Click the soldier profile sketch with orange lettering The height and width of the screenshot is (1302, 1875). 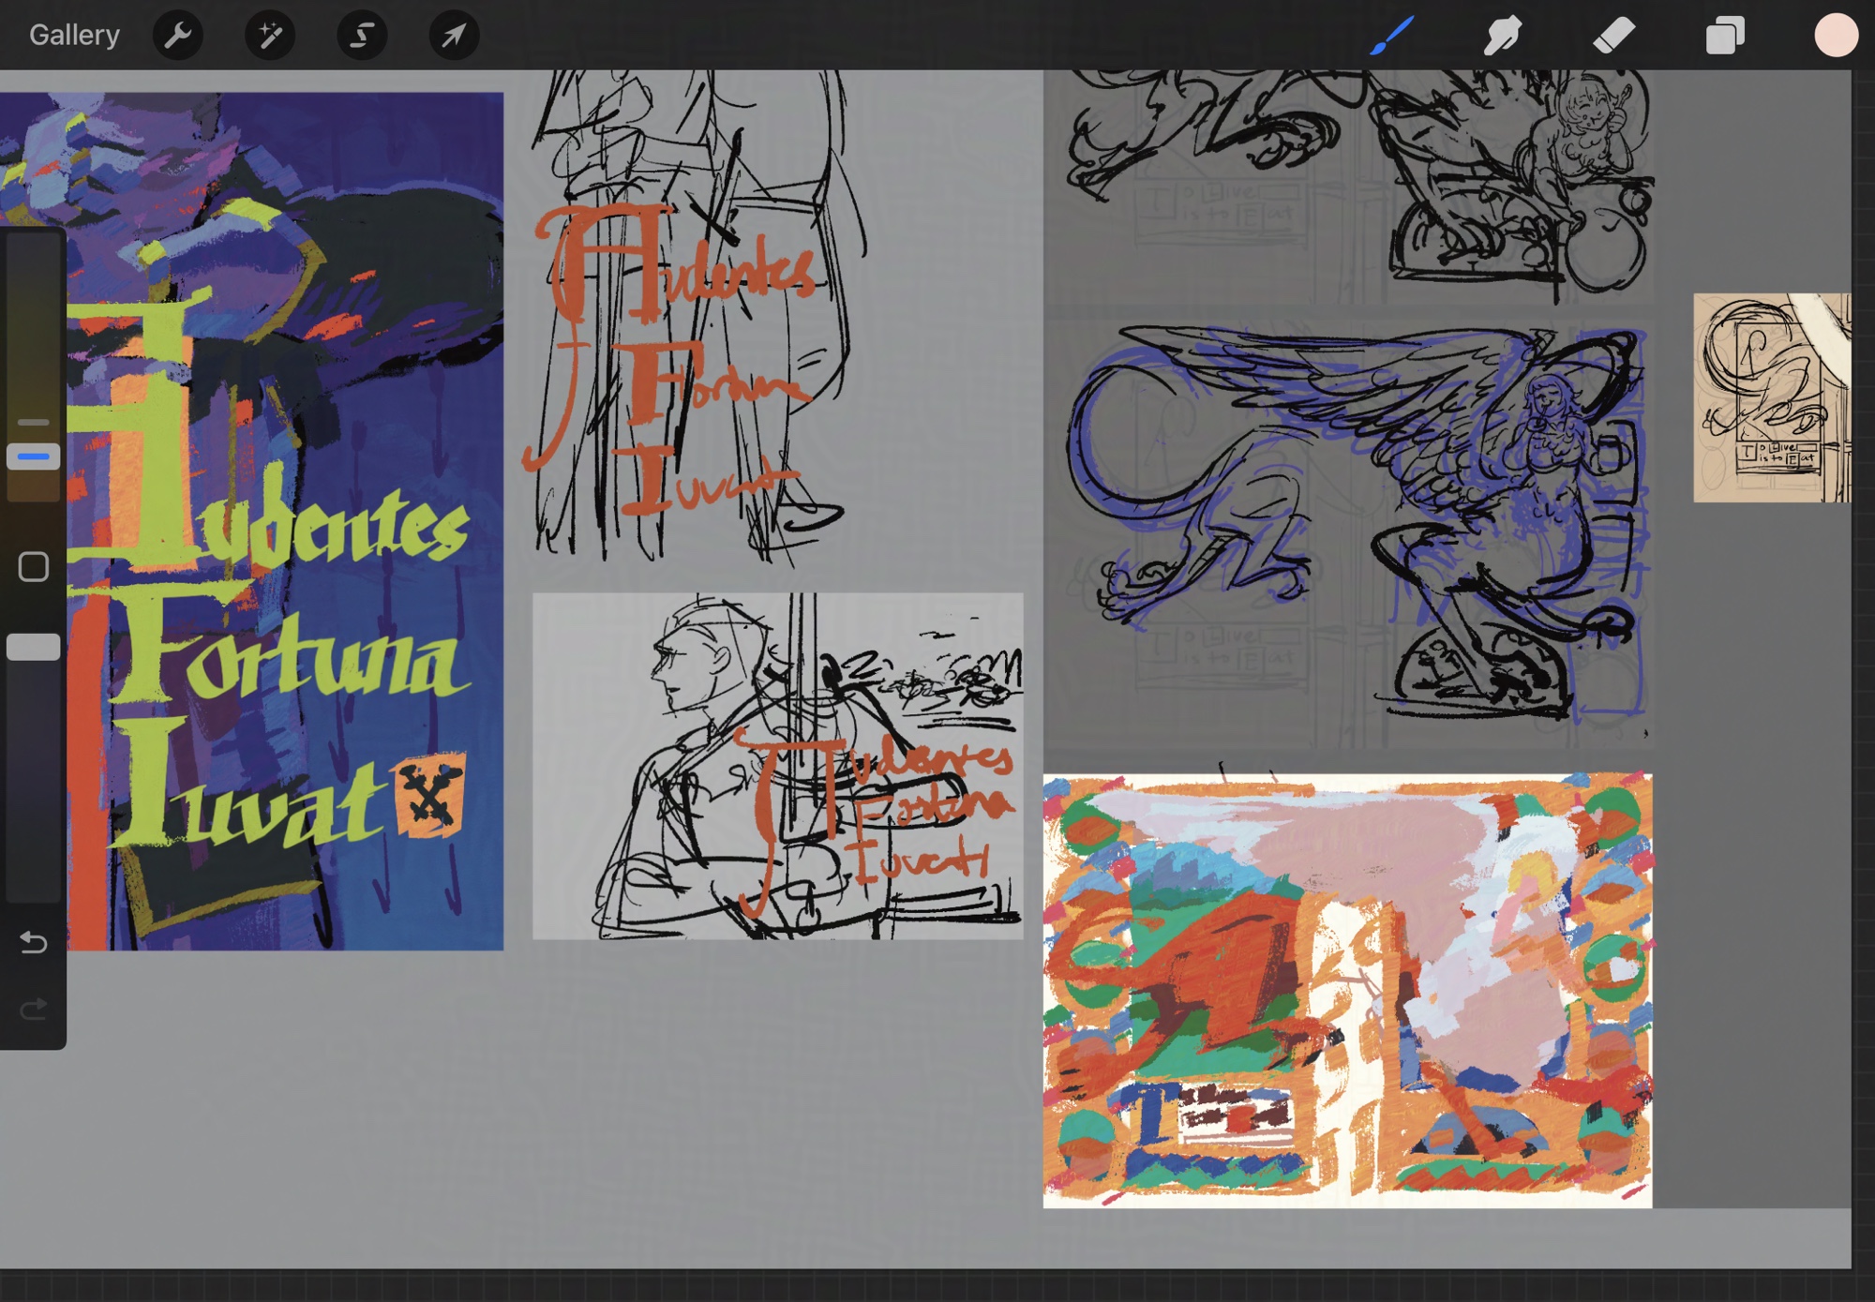coord(777,766)
